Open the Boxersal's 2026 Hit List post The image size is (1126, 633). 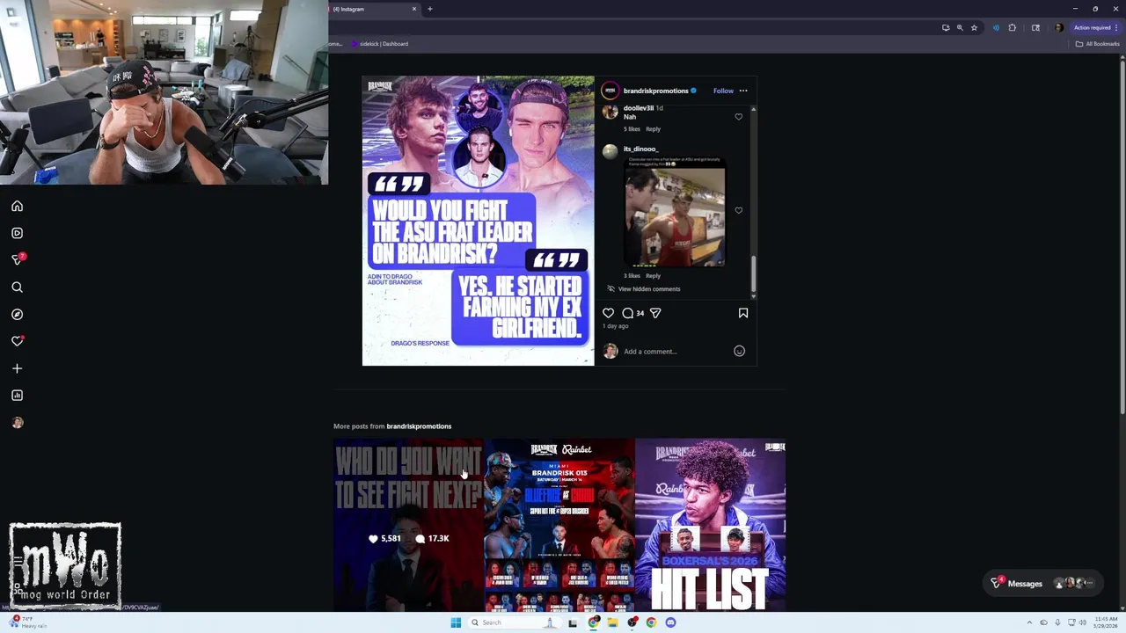[710, 525]
